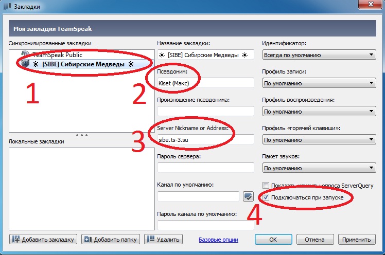Screen dimensions: 385x255
Task: Click the Удалить button
Action: (163, 239)
